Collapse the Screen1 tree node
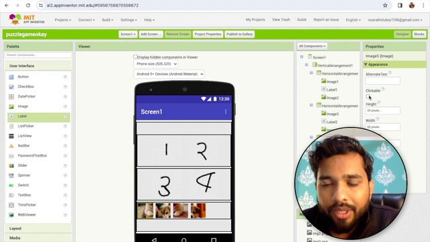430x242 pixels. click(x=302, y=56)
